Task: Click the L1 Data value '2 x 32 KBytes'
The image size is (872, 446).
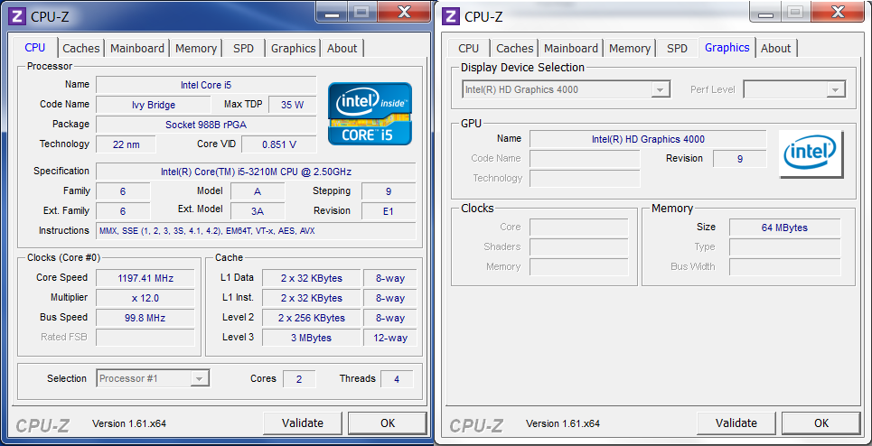Action: pos(312,278)
